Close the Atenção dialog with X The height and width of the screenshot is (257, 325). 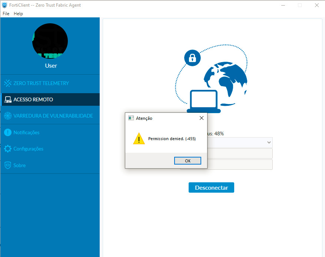coord(202,118)
